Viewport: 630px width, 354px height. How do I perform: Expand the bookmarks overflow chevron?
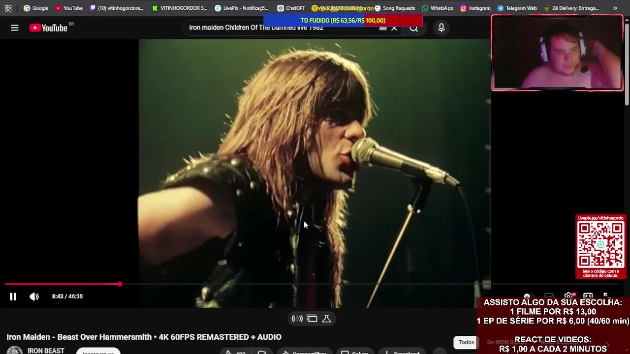tap(615, 8)
